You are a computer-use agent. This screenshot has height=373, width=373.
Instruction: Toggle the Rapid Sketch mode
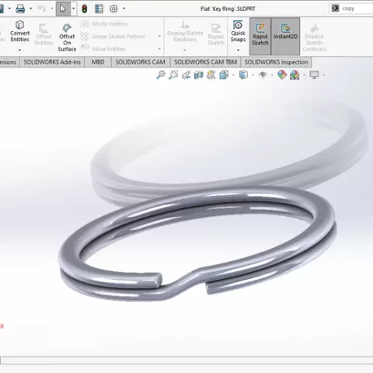[260, 37]
